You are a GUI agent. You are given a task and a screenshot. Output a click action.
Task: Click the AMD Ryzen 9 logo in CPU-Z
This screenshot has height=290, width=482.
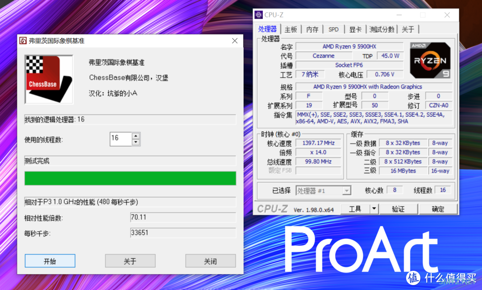(x=430, y=60)
